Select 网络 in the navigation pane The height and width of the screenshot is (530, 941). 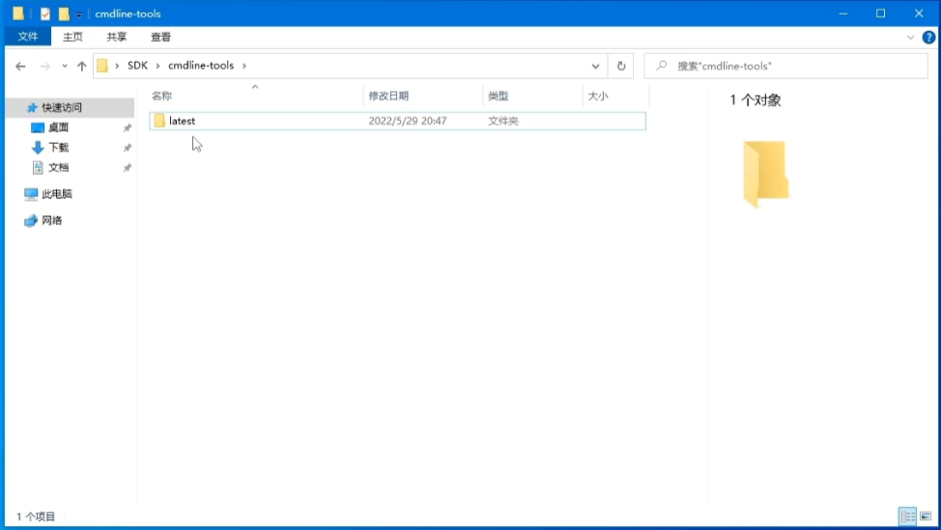[x=51, y=221]
